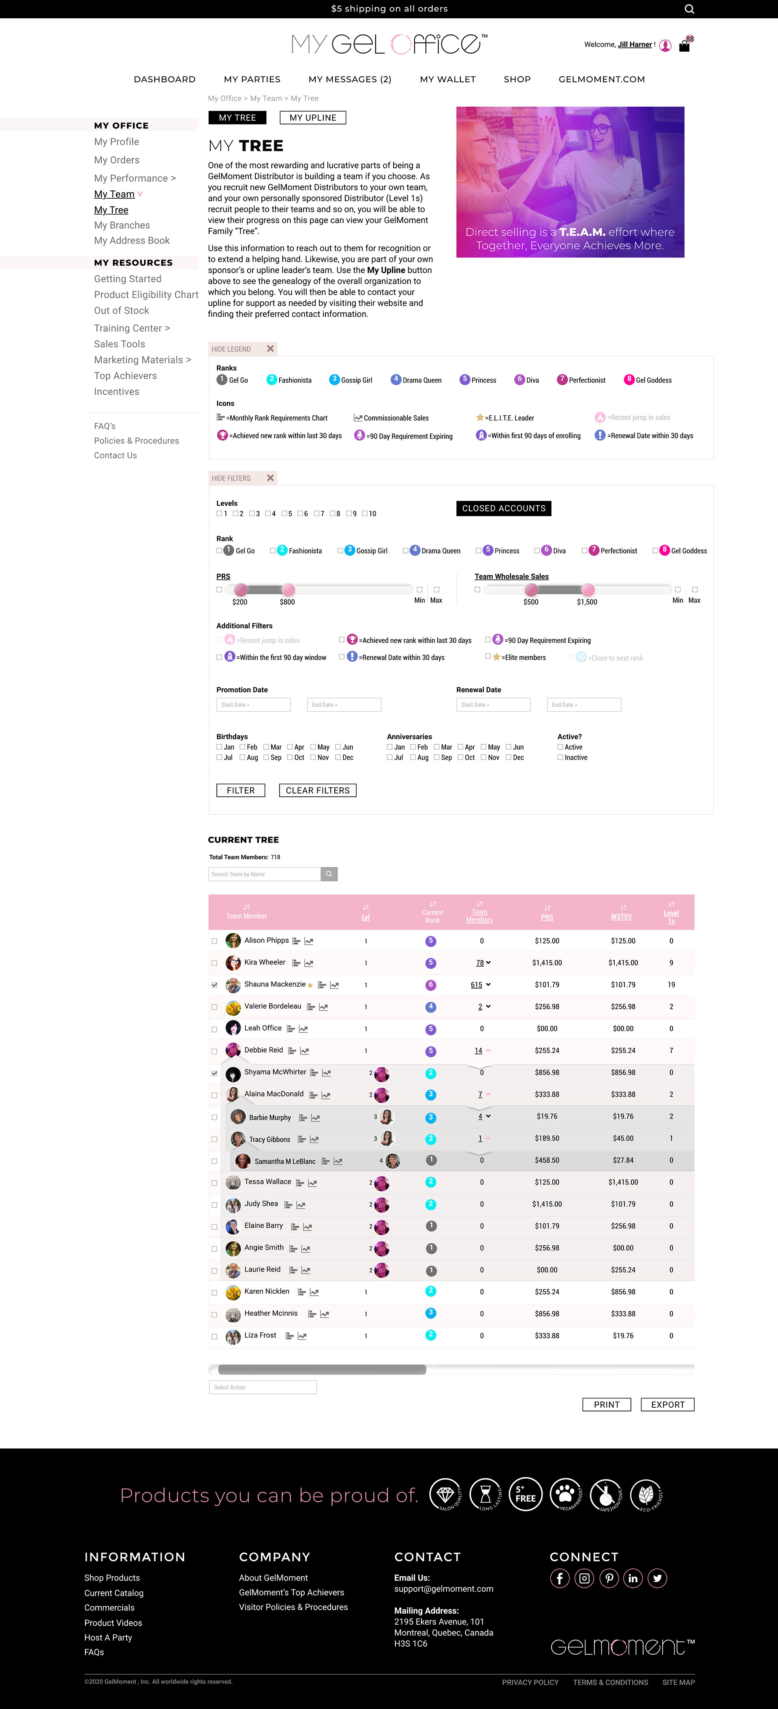Expand Shauna Mackenzie's 615 team members
The width and height of the screenshot is (778, 1709).
coord(481,984)
